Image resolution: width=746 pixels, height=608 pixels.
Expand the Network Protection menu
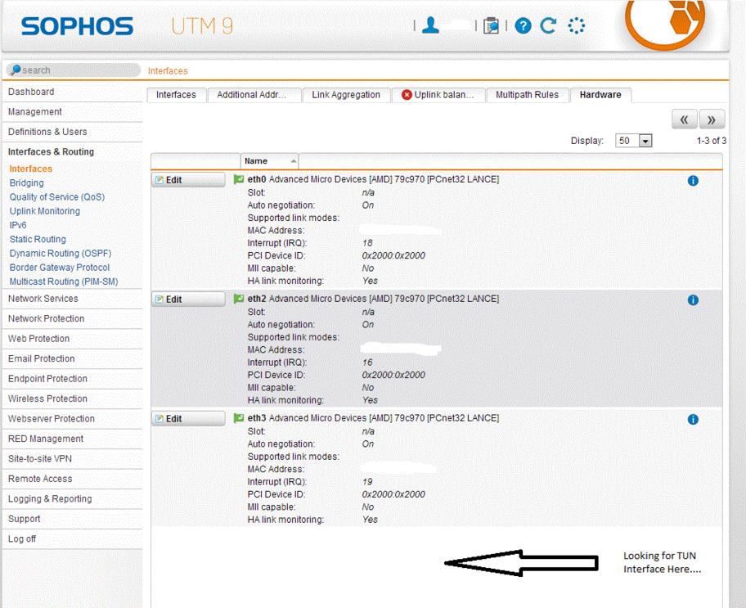coord(72,319)
